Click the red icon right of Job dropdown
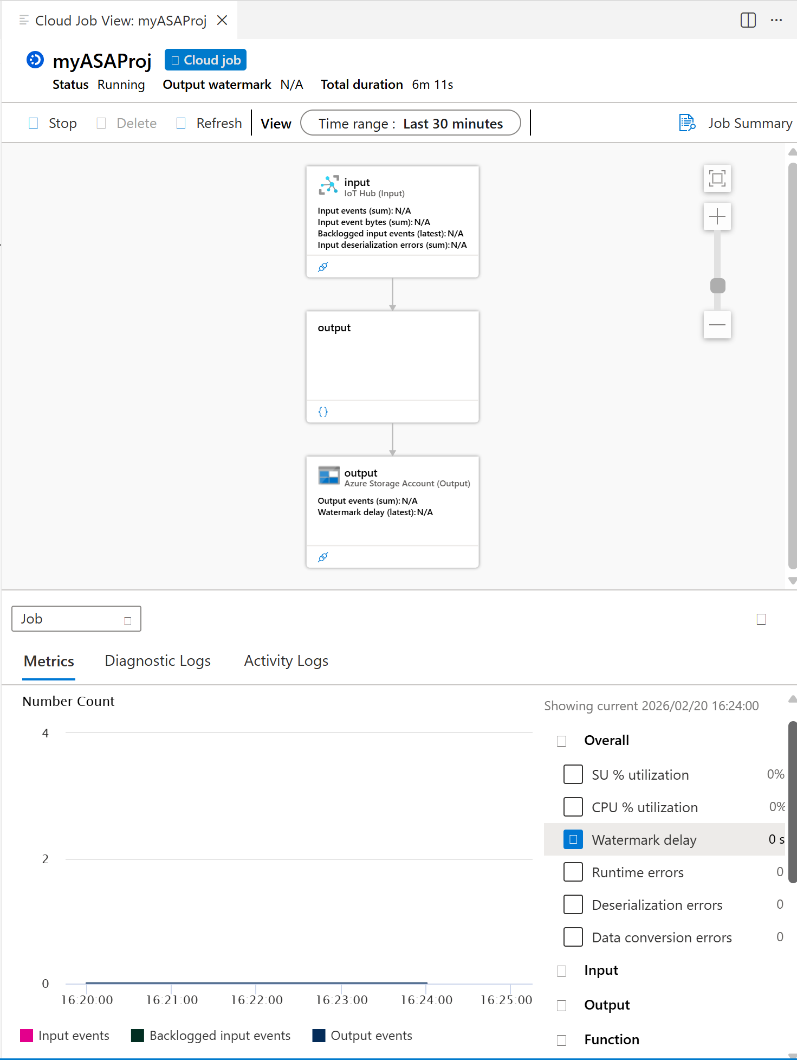This screenshot has width=797, height=1060. (x=761, y=619)
